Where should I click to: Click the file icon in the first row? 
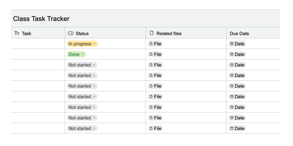tap(151, 44)
